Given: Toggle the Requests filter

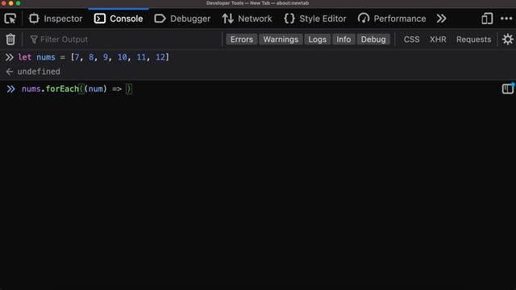Looking at the screenshot, I should (x=473, y=39).
